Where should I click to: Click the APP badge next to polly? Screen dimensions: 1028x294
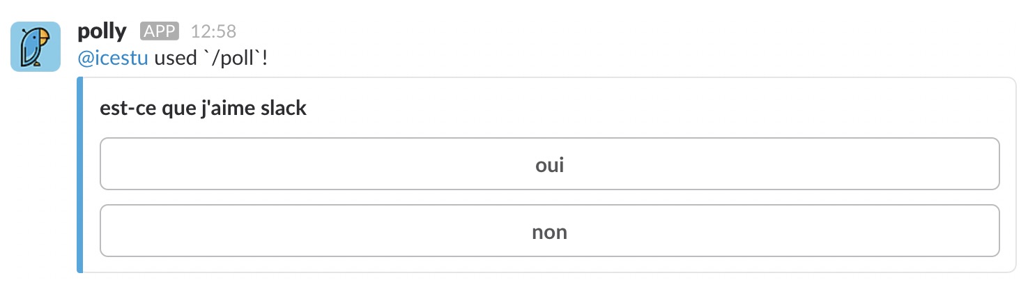tap(160, 31)
